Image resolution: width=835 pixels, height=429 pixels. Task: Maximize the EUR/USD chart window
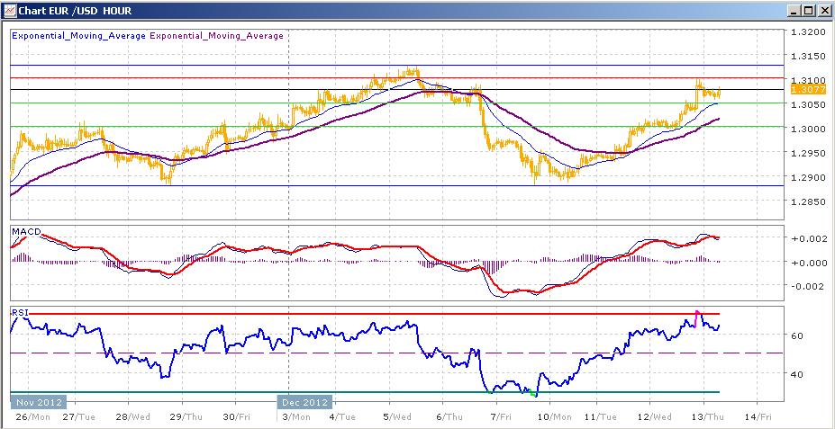pos(808,11)
